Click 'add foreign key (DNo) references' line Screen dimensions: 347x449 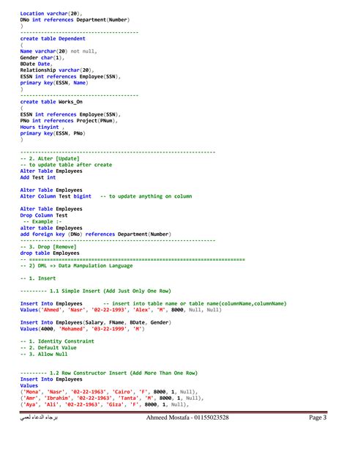tap(96, 234)
